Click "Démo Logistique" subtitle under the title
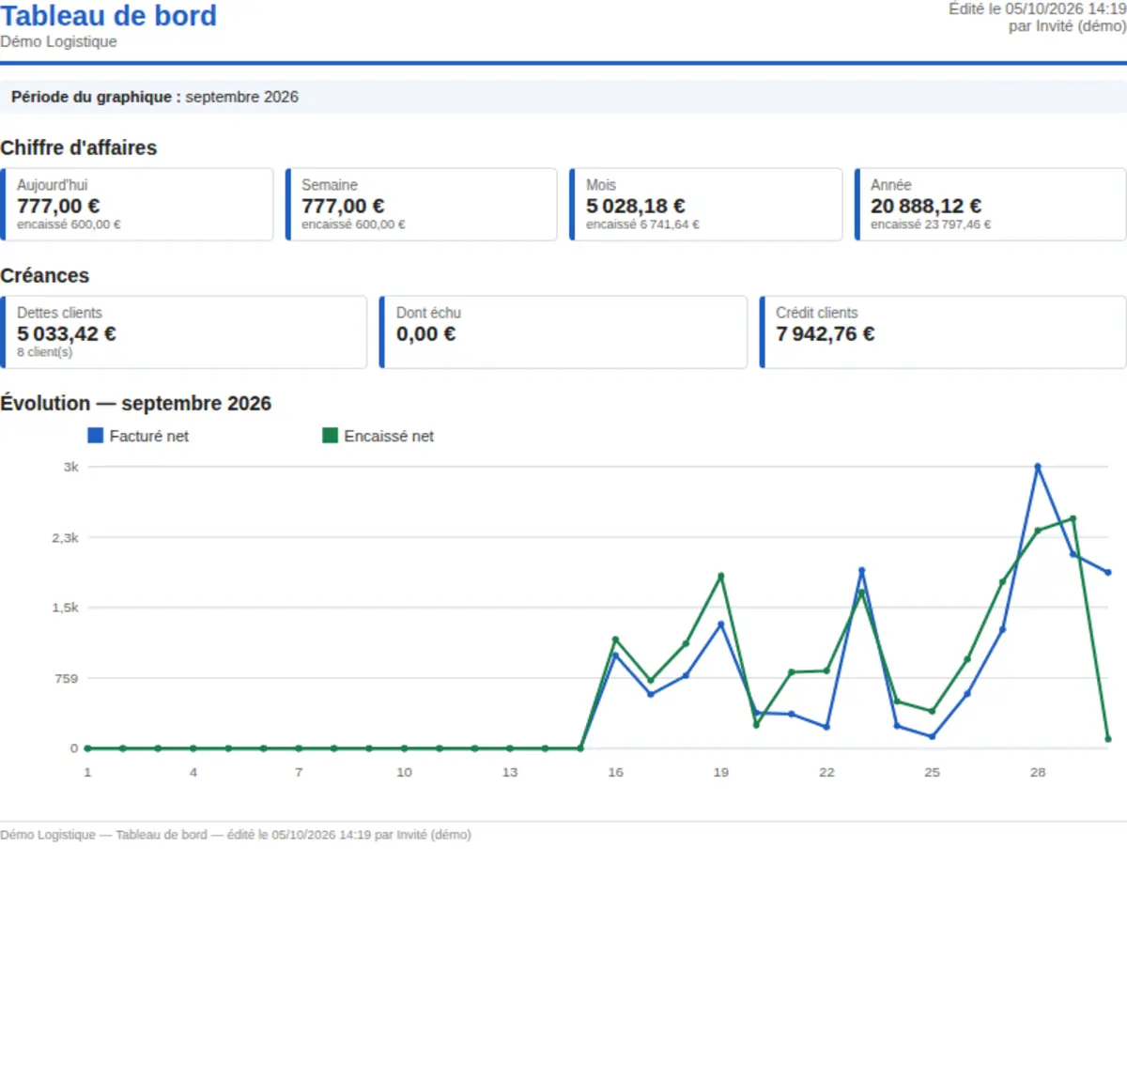 (58, 41)
